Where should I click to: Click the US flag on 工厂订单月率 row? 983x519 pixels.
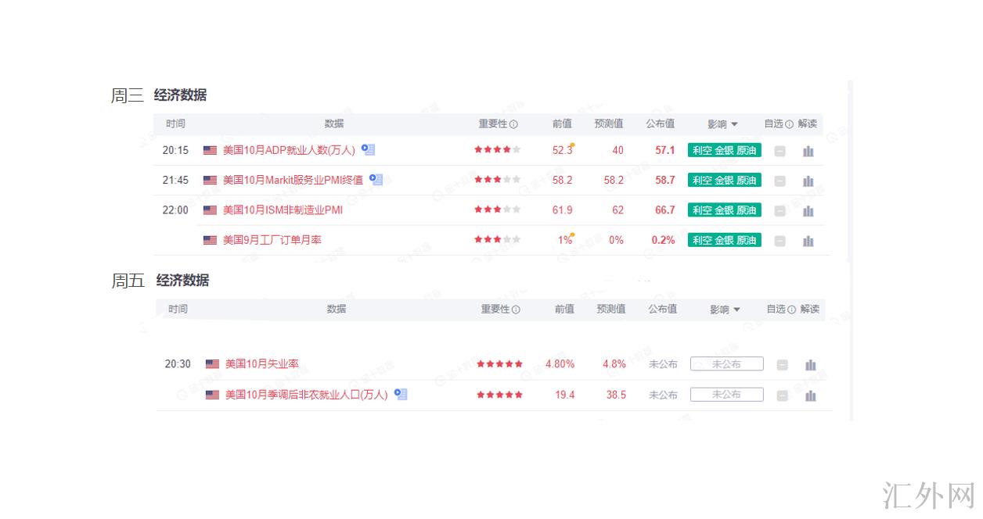pyautogui.click(x=210, y=240)
